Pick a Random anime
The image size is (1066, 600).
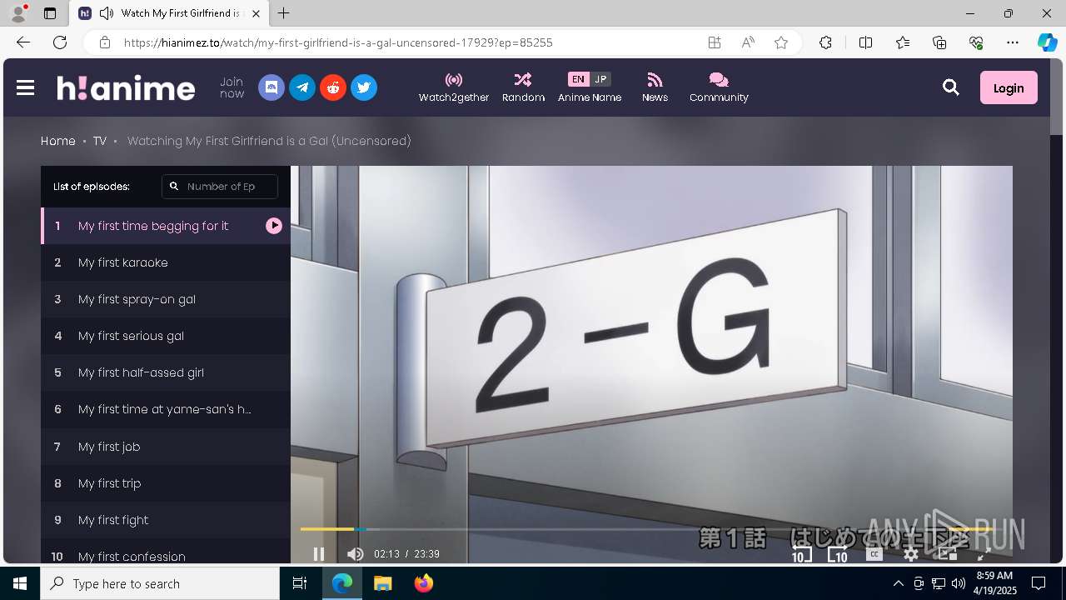(x=523, y=87)
